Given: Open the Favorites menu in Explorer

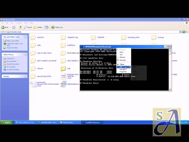Looking at the screenshot, I should (x=19, y=23).
